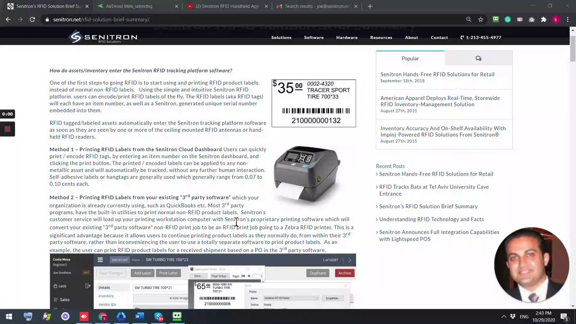Open the zoom magnifier icon in address bar
Viewport: 576px width, 324px height.
[468, 19]
